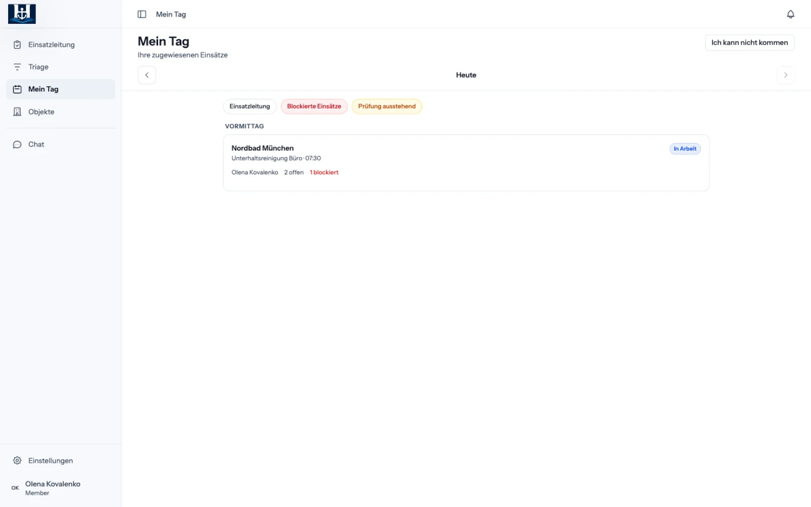The image size is (811, 507).
Task: Open Einsatzleitung in the sidebar
Action: point(61,45)
